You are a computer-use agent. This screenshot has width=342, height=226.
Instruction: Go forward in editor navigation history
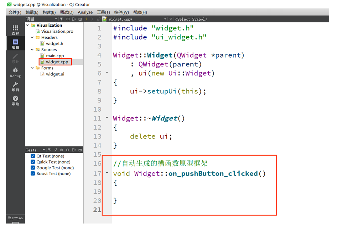click(93, 19)
